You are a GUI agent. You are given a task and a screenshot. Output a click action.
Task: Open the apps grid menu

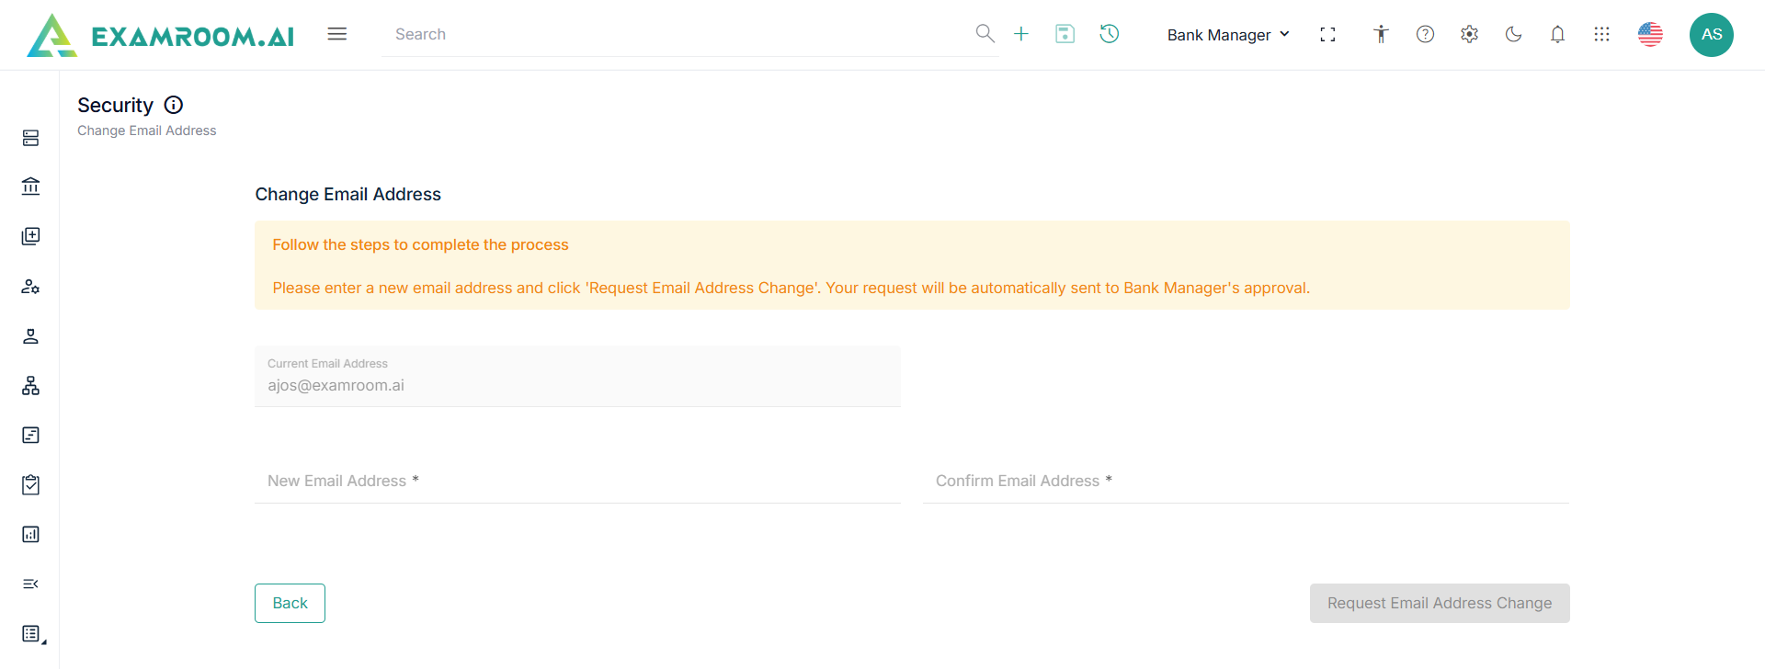tap(1601, 34)
